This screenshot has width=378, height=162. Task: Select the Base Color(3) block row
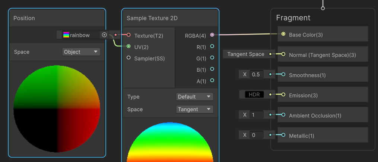point(323,34)
